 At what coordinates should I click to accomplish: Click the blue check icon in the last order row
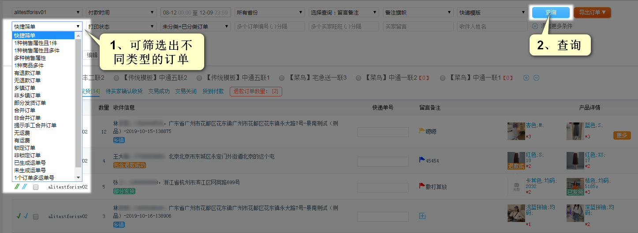[x=26, y=216]
